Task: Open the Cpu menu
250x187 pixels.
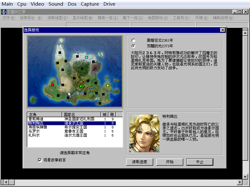Action: point(22,4)
